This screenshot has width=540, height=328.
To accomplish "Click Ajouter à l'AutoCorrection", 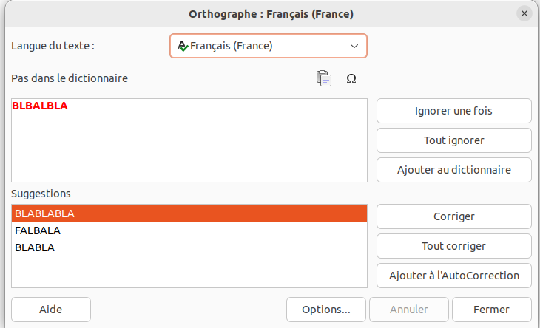I will [x=454, y=276].
